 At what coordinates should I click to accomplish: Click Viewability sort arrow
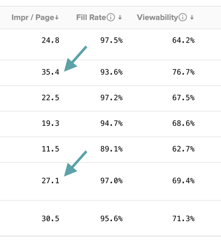(192, 17)
